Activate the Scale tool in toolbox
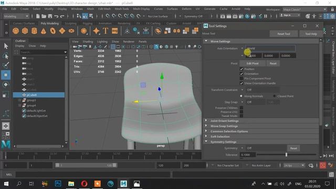This screenshot has width=336, height=189. 6,94
